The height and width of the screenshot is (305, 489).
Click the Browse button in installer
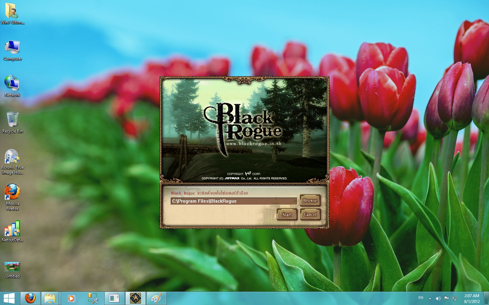[x=310, y=201]
